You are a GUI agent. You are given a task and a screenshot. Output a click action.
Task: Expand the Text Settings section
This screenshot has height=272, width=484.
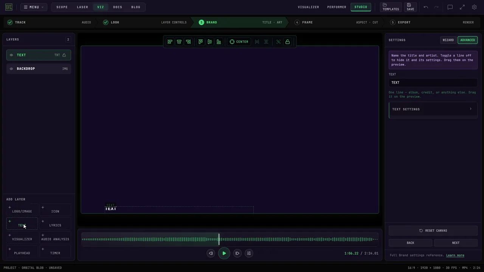433,110
